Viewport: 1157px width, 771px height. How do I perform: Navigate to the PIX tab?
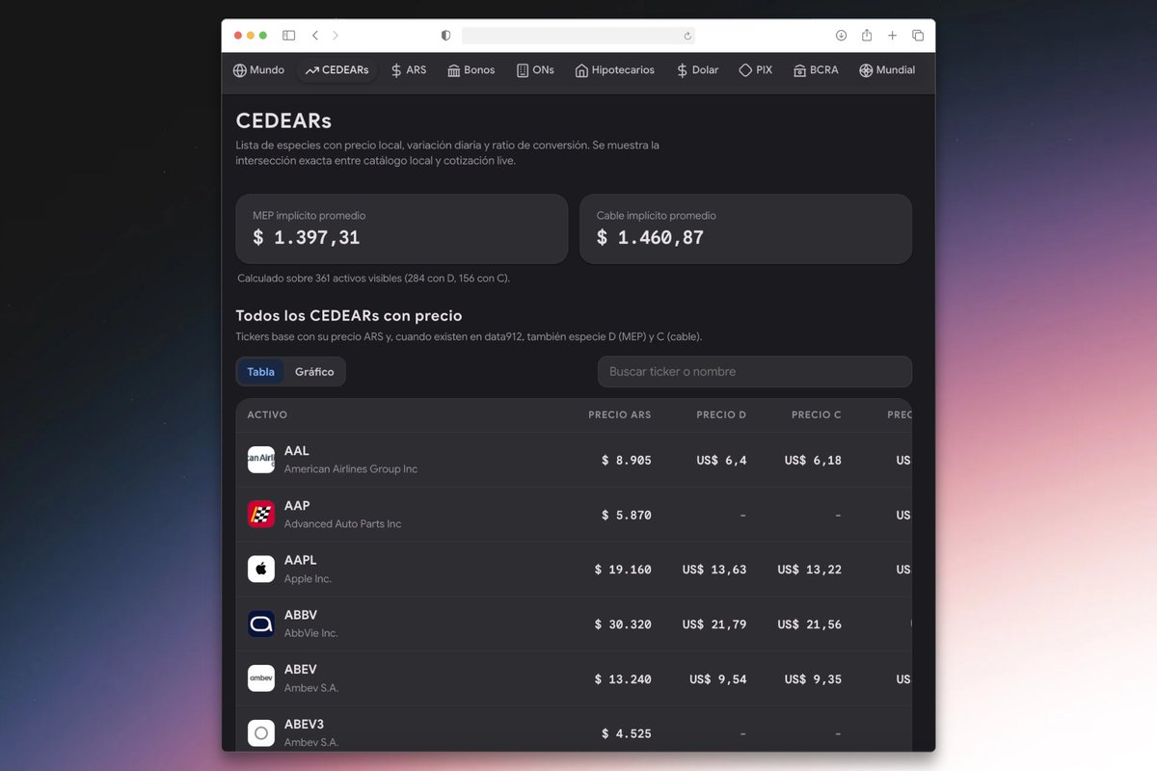point(755,70)
